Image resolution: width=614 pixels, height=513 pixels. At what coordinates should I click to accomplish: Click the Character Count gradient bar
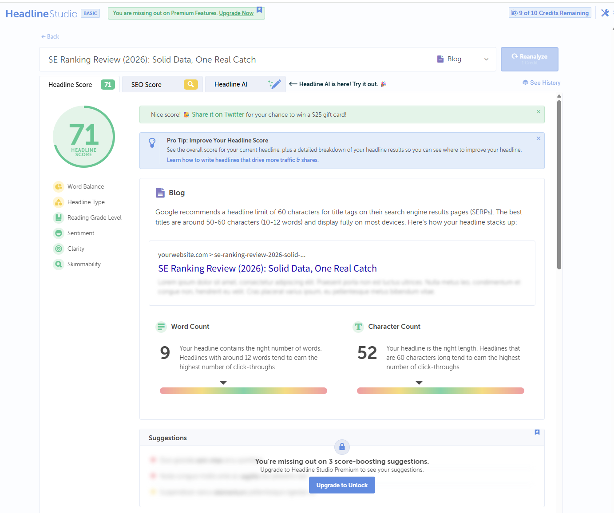(440, 391)
